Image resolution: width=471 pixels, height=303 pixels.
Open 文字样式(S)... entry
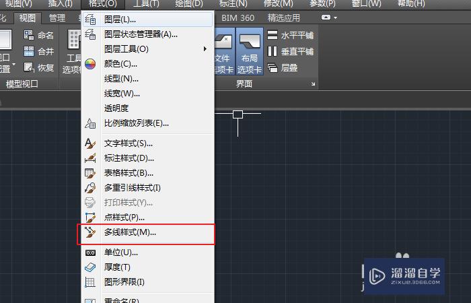click(147, 143)
